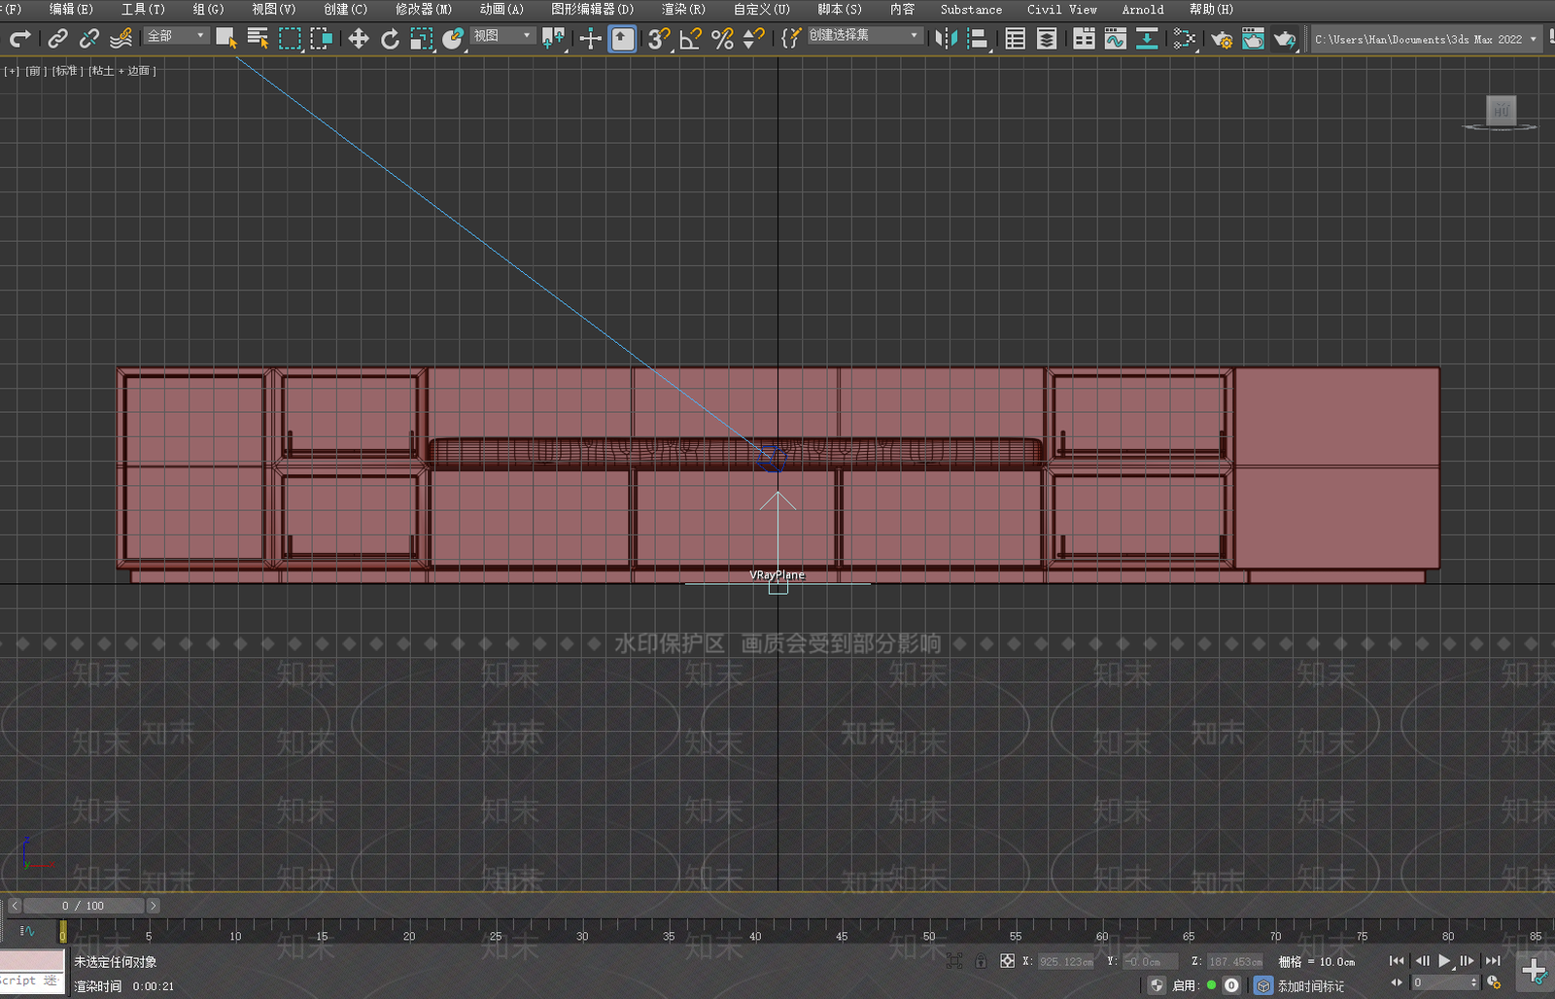Click the time slider left arrow

[x=14, y=906]
